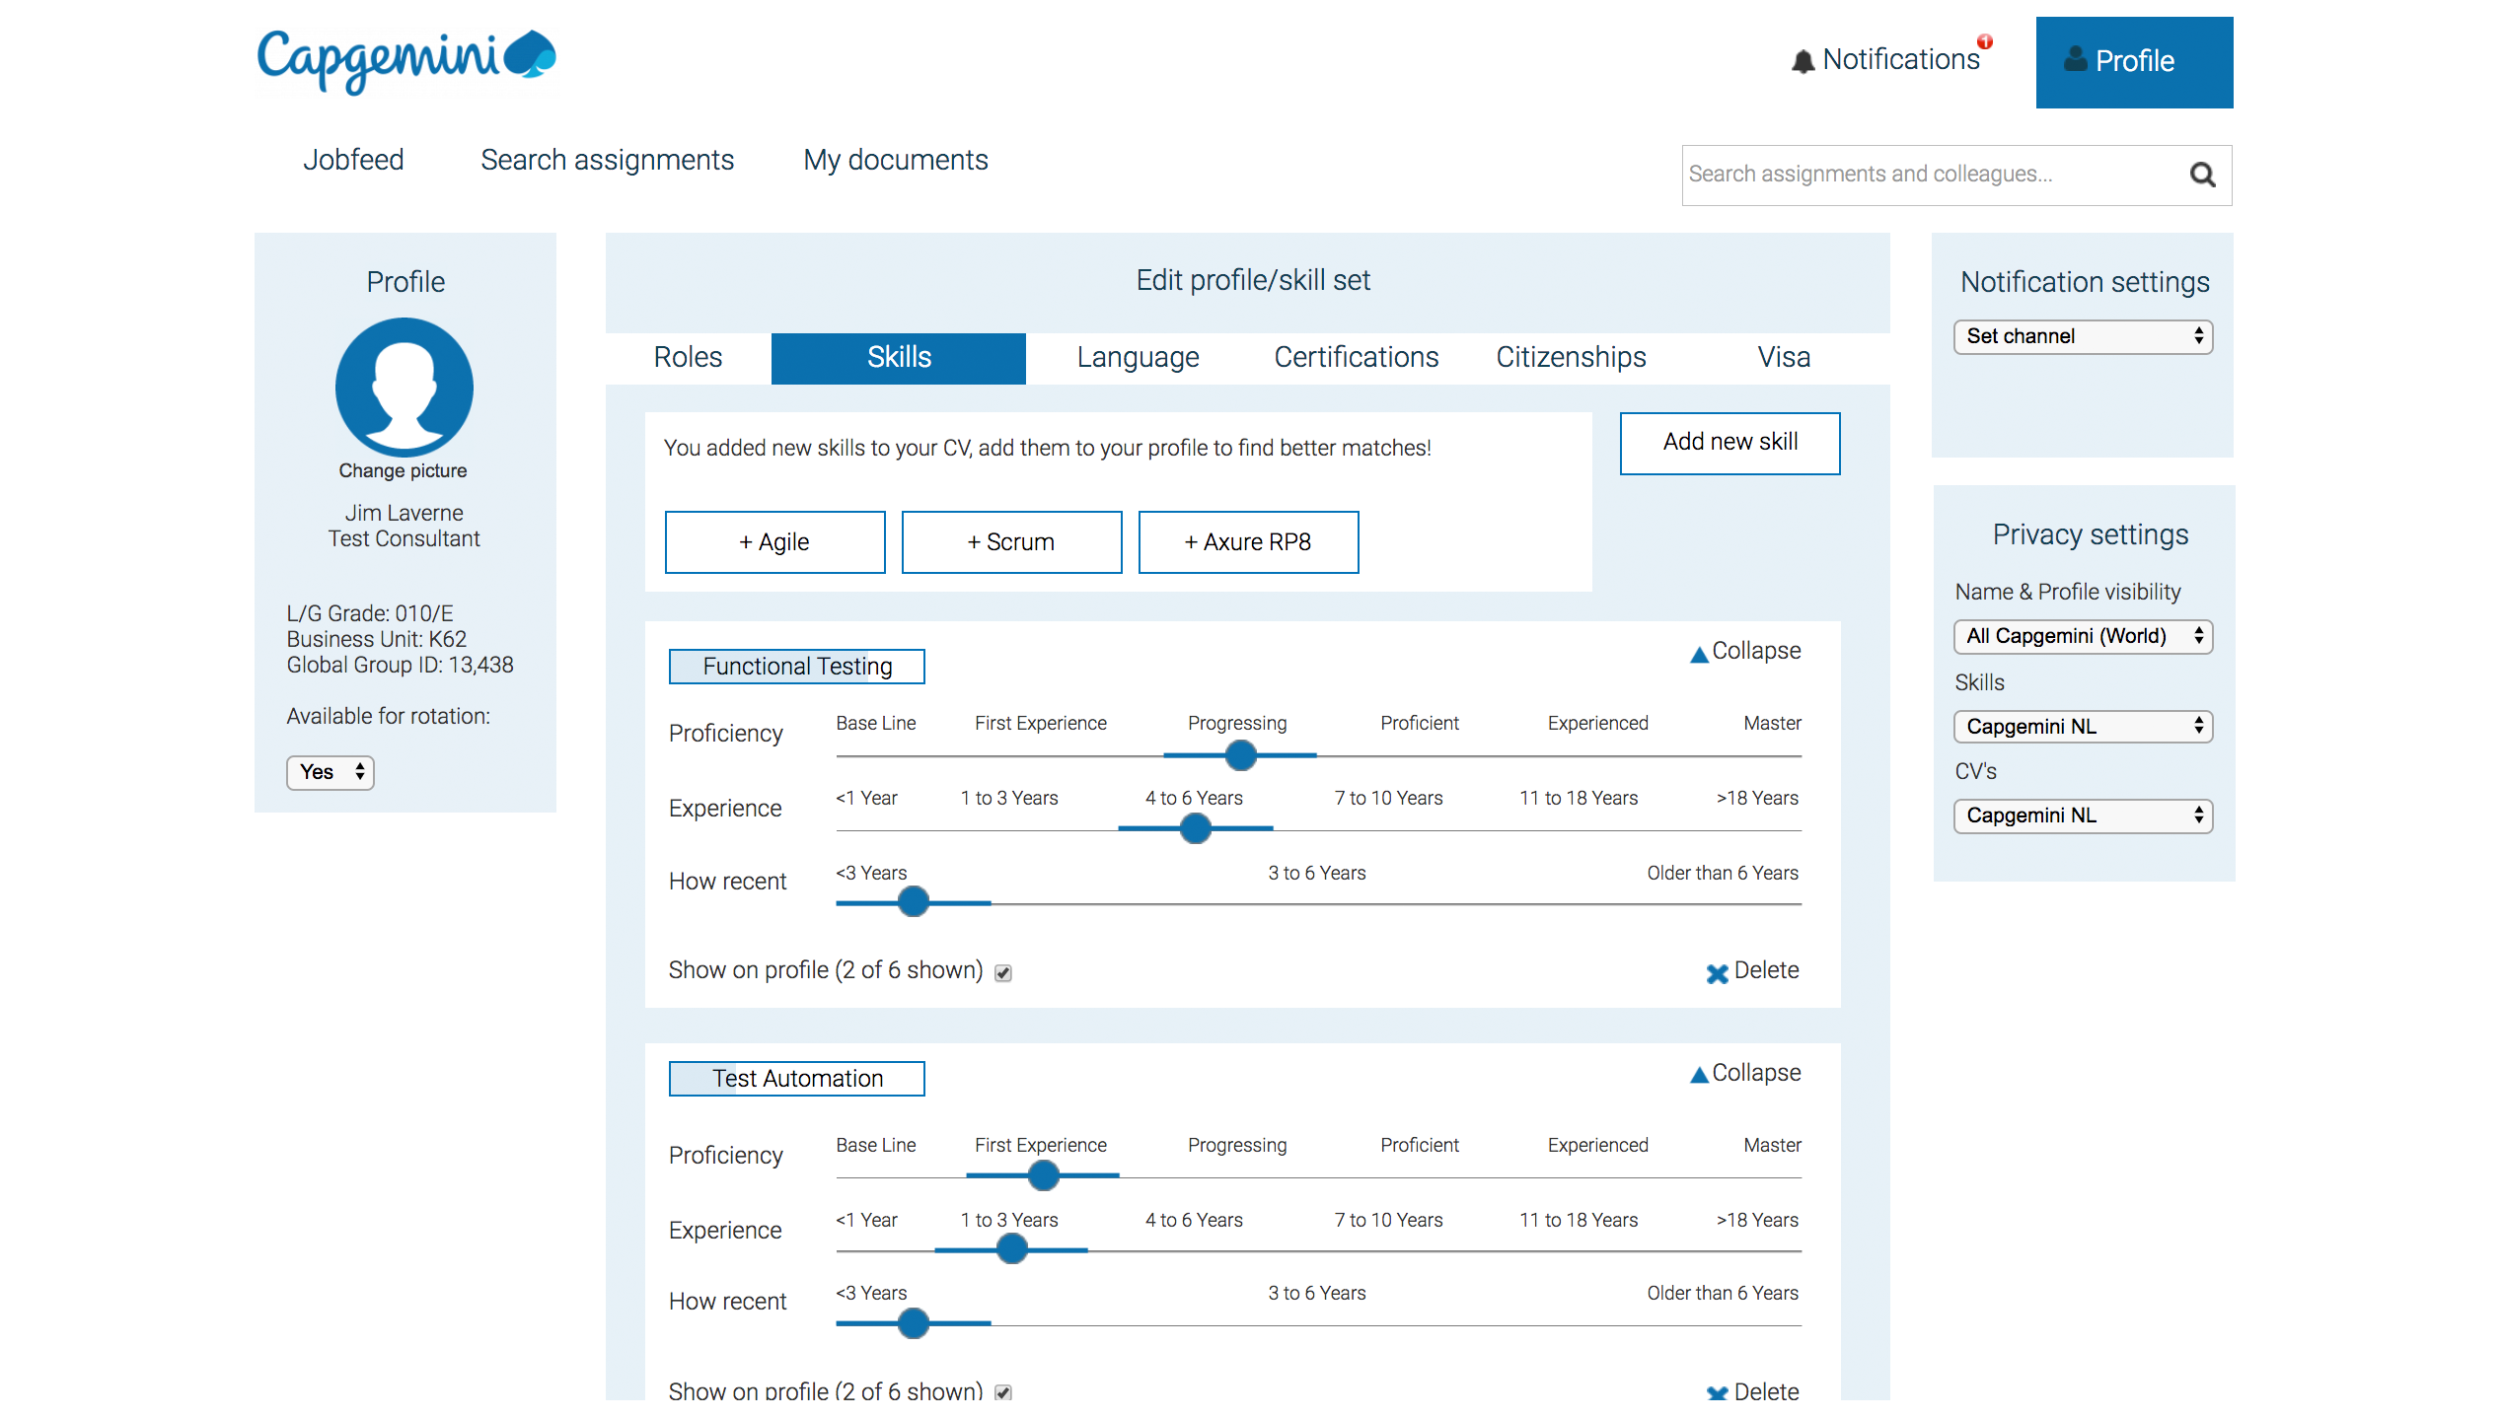Switch to the Certifications tab
Image resolution: width=2502 pixels, height=1418 pixels.
tap(1356, 357)
